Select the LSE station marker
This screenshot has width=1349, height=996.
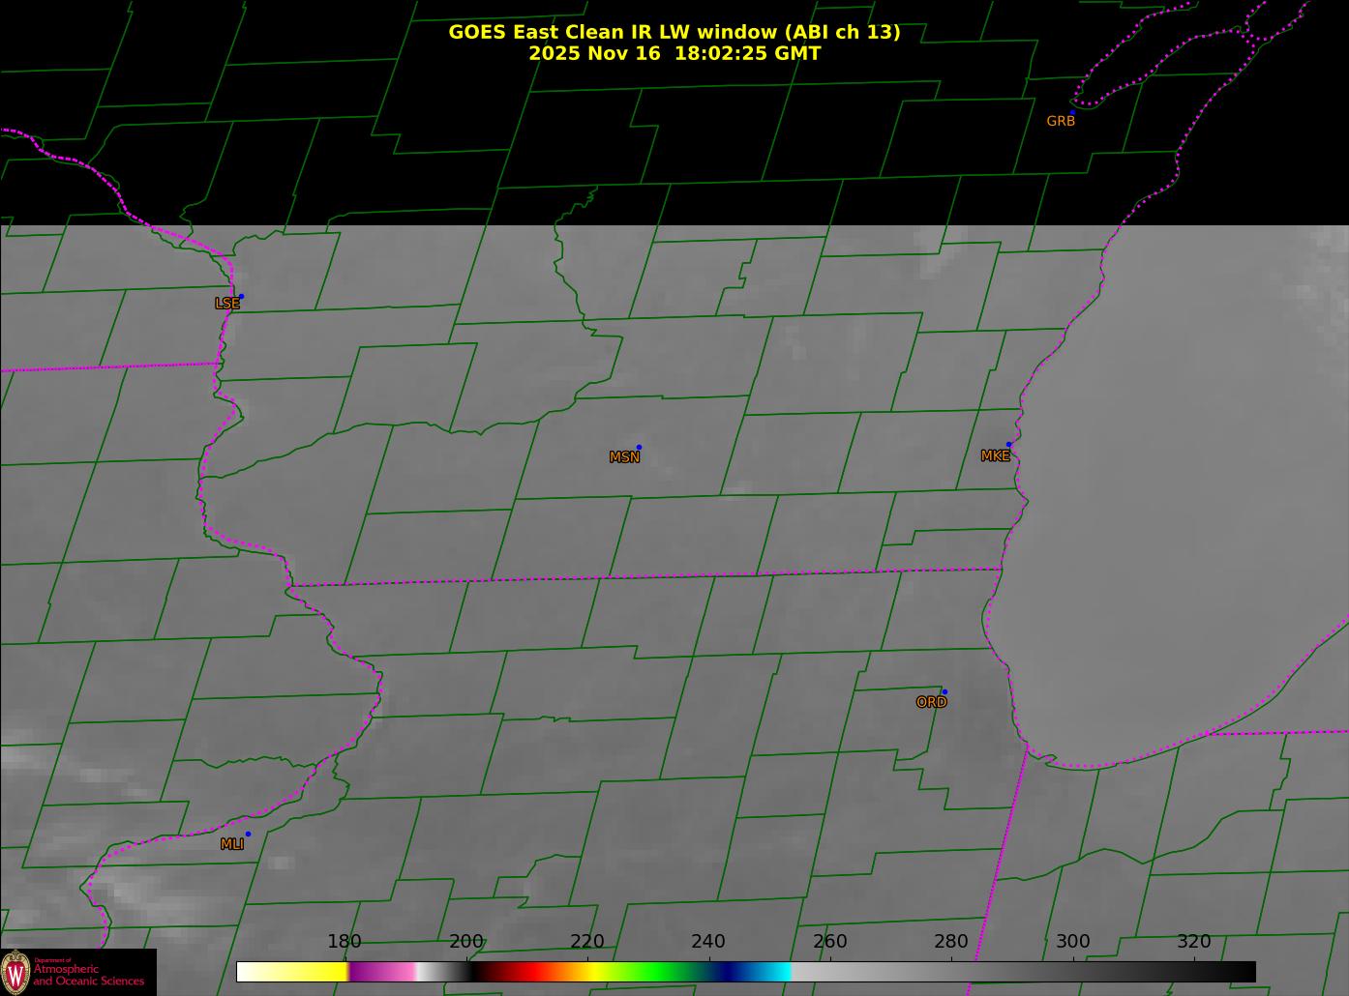241,297
